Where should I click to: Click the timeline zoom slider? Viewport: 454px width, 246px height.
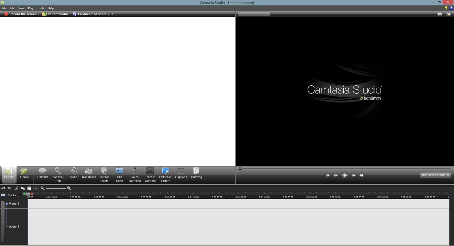pyautogui.click(x=56, y=188)
